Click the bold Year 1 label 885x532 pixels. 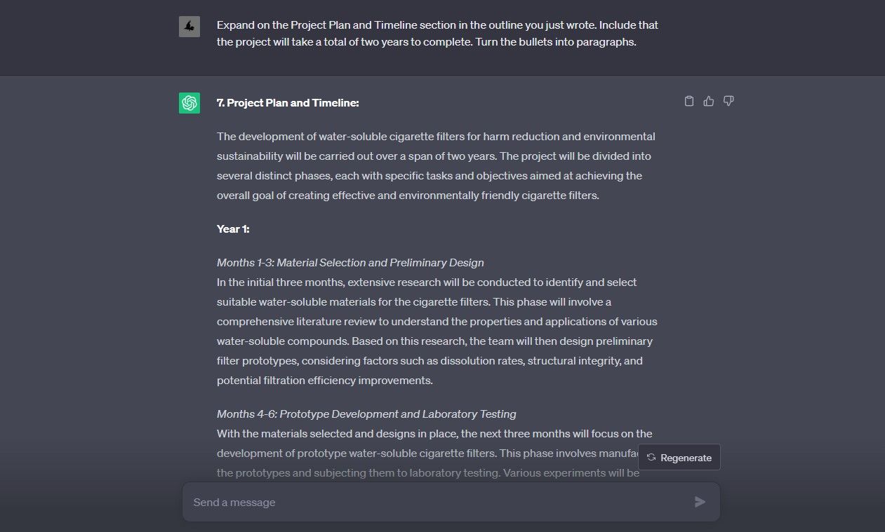(232, 229)
